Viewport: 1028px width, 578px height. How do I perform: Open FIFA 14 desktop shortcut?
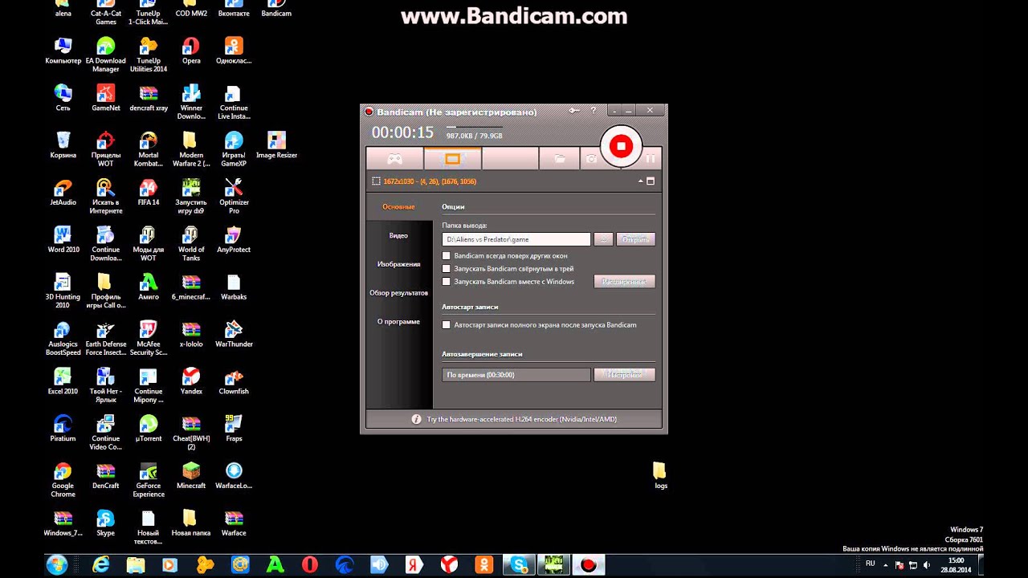pos(149,192)
